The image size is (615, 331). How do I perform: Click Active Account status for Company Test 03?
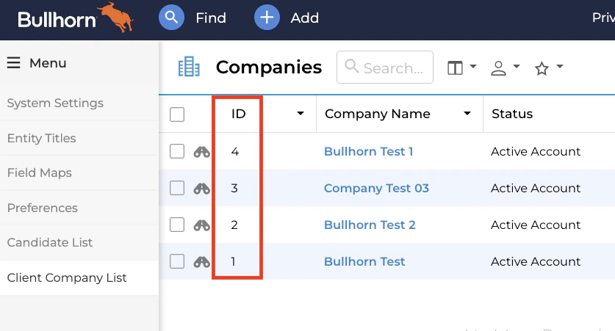(x=536, y=189)
